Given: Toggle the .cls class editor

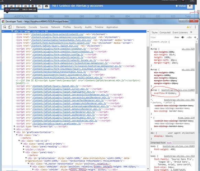Looking at the screenshot, I should 189,37.
